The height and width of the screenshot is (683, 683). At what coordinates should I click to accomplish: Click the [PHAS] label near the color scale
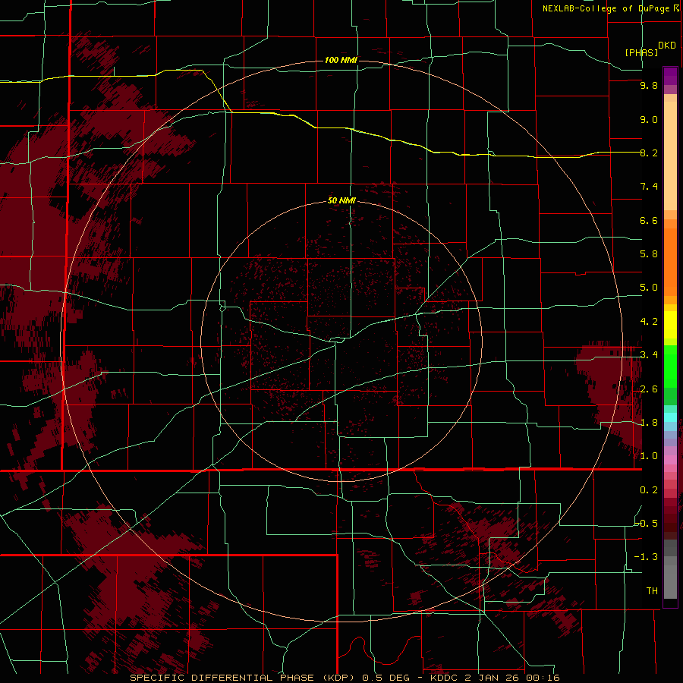pyautogui.click(x=641, y=52)
